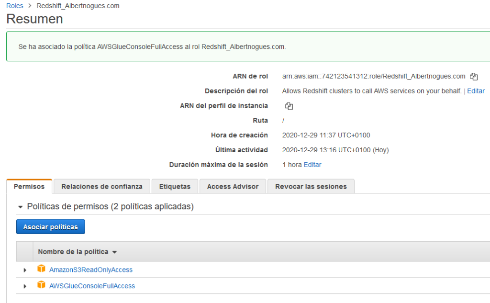This screenshot has height=303, width=490.
Task: Click the Resumen page heading
Action: (x=34, y=19)
